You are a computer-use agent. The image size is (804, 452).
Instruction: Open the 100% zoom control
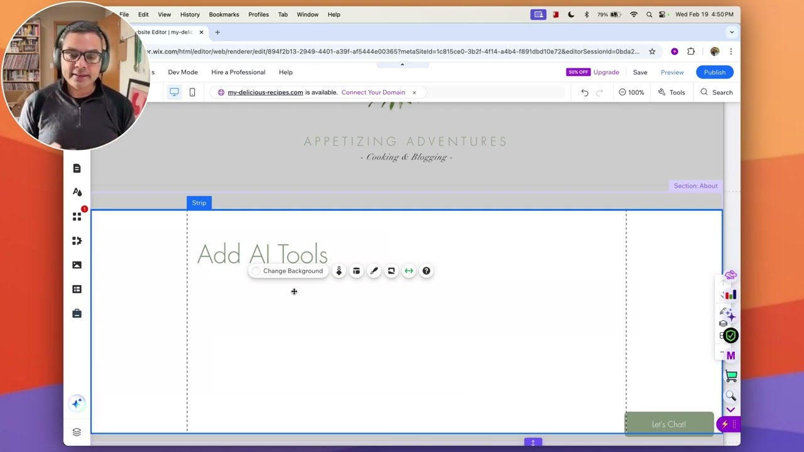tap(631, 92)
